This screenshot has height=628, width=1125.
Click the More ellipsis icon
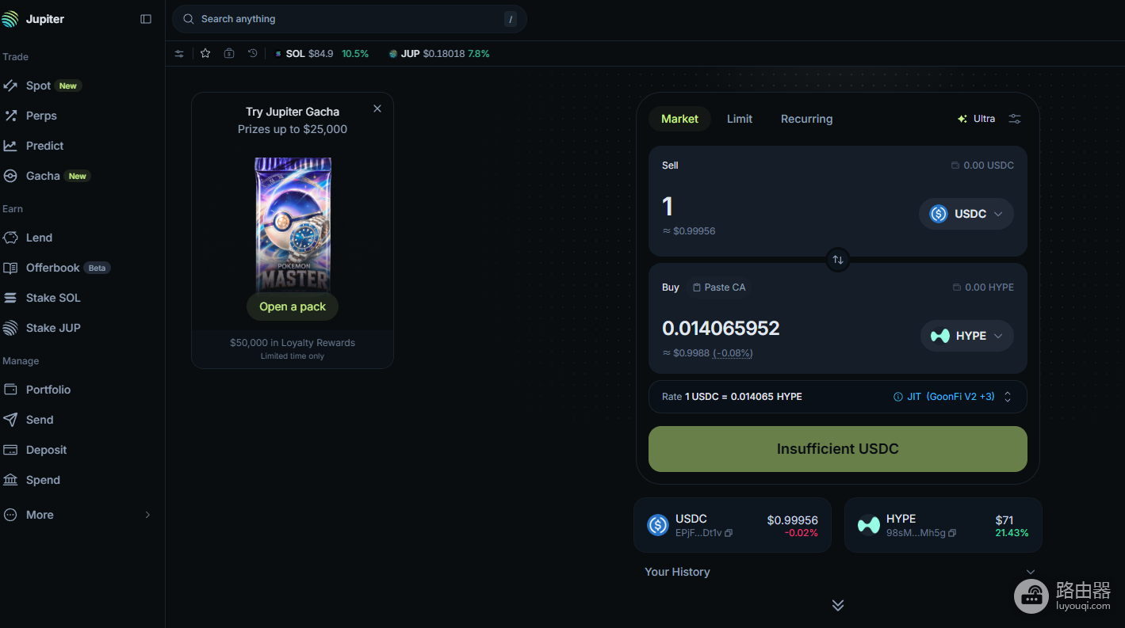(10, 515)
